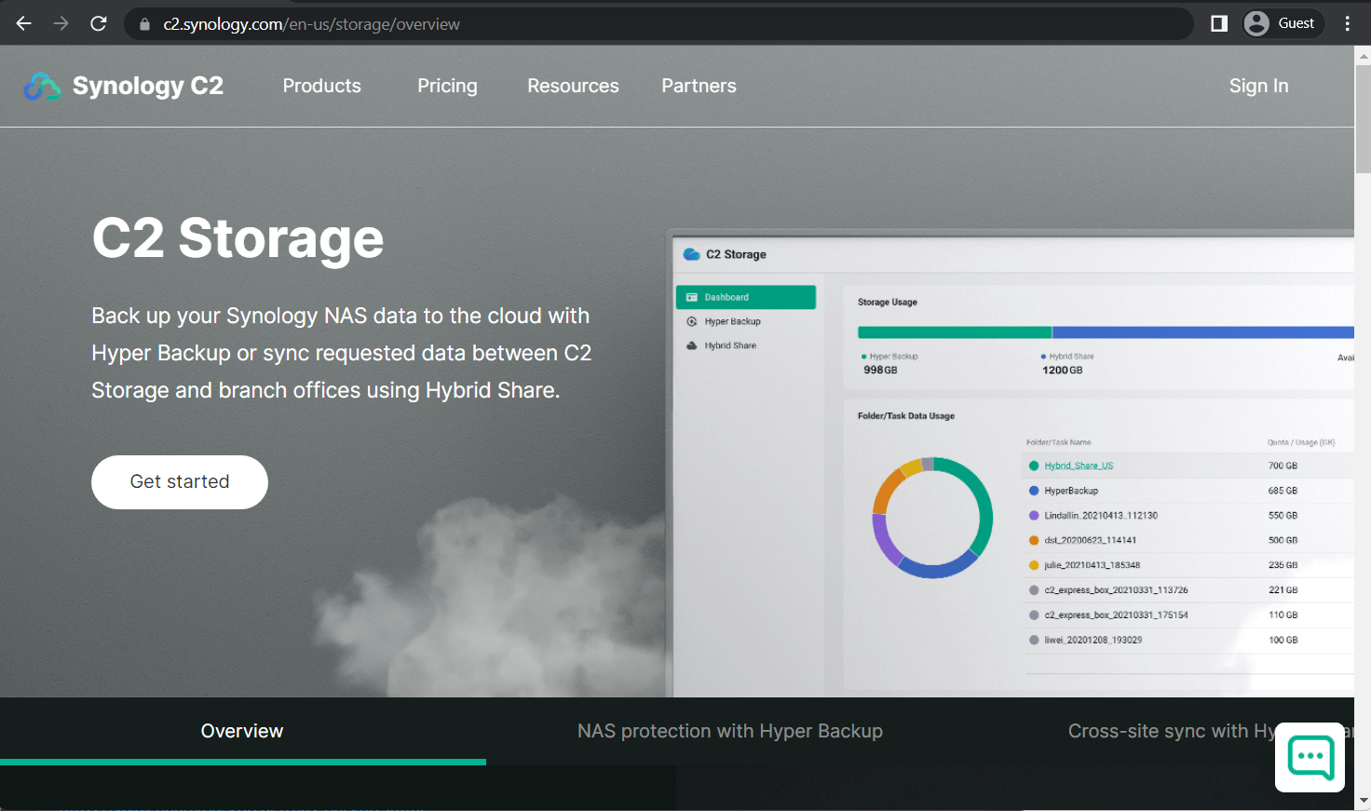Open the Products menu

(321, 86)
